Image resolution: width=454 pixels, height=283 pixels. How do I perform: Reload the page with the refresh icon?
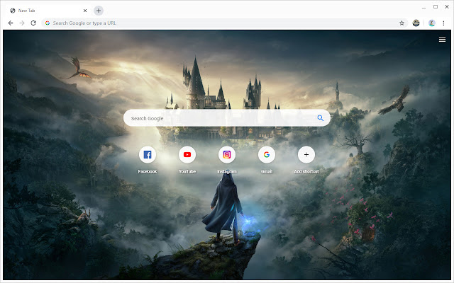(33, 23)
